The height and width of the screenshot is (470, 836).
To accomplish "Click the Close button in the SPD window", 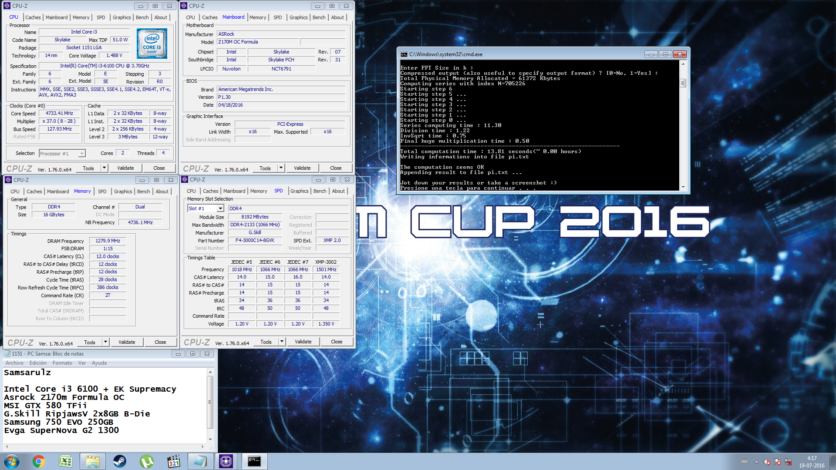I will point(337,342).
